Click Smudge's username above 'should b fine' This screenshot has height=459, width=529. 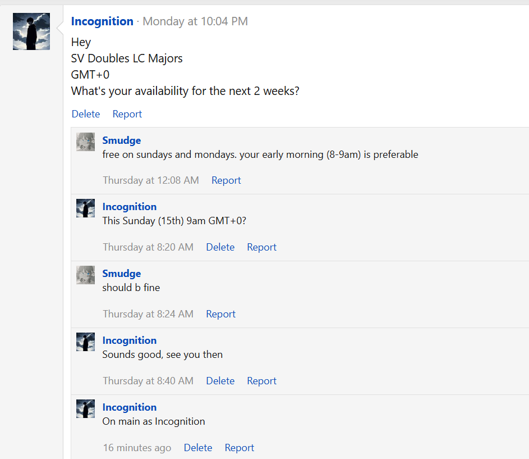pos(122,274)
